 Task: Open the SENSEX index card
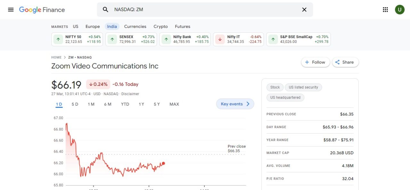[x=131, y=39]
